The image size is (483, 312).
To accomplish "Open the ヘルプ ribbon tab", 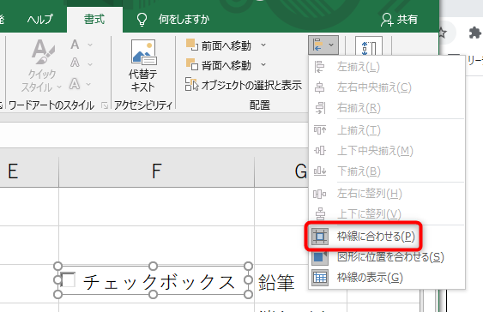I will pos(39,20).
